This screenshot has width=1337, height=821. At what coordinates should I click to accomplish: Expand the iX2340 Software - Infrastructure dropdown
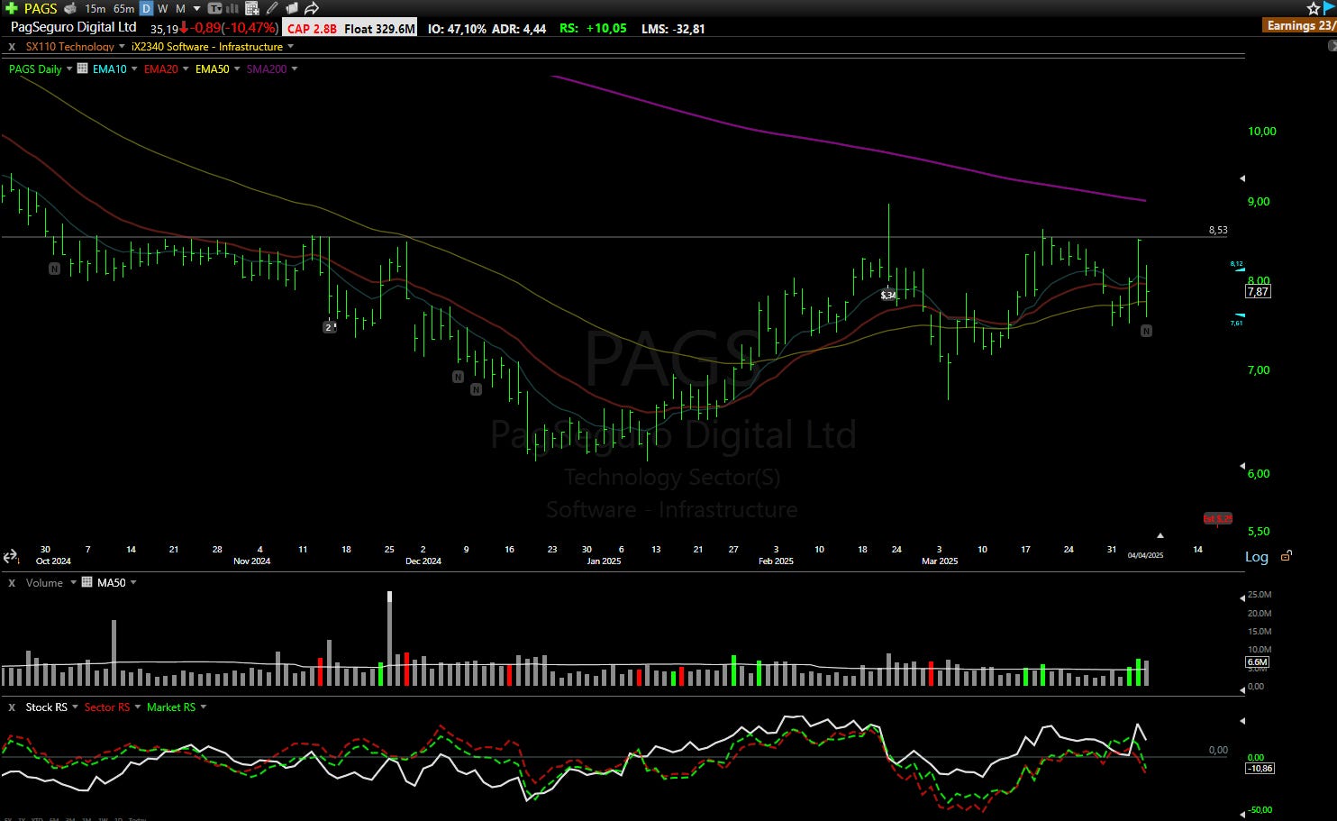click(x=290, y=47)
